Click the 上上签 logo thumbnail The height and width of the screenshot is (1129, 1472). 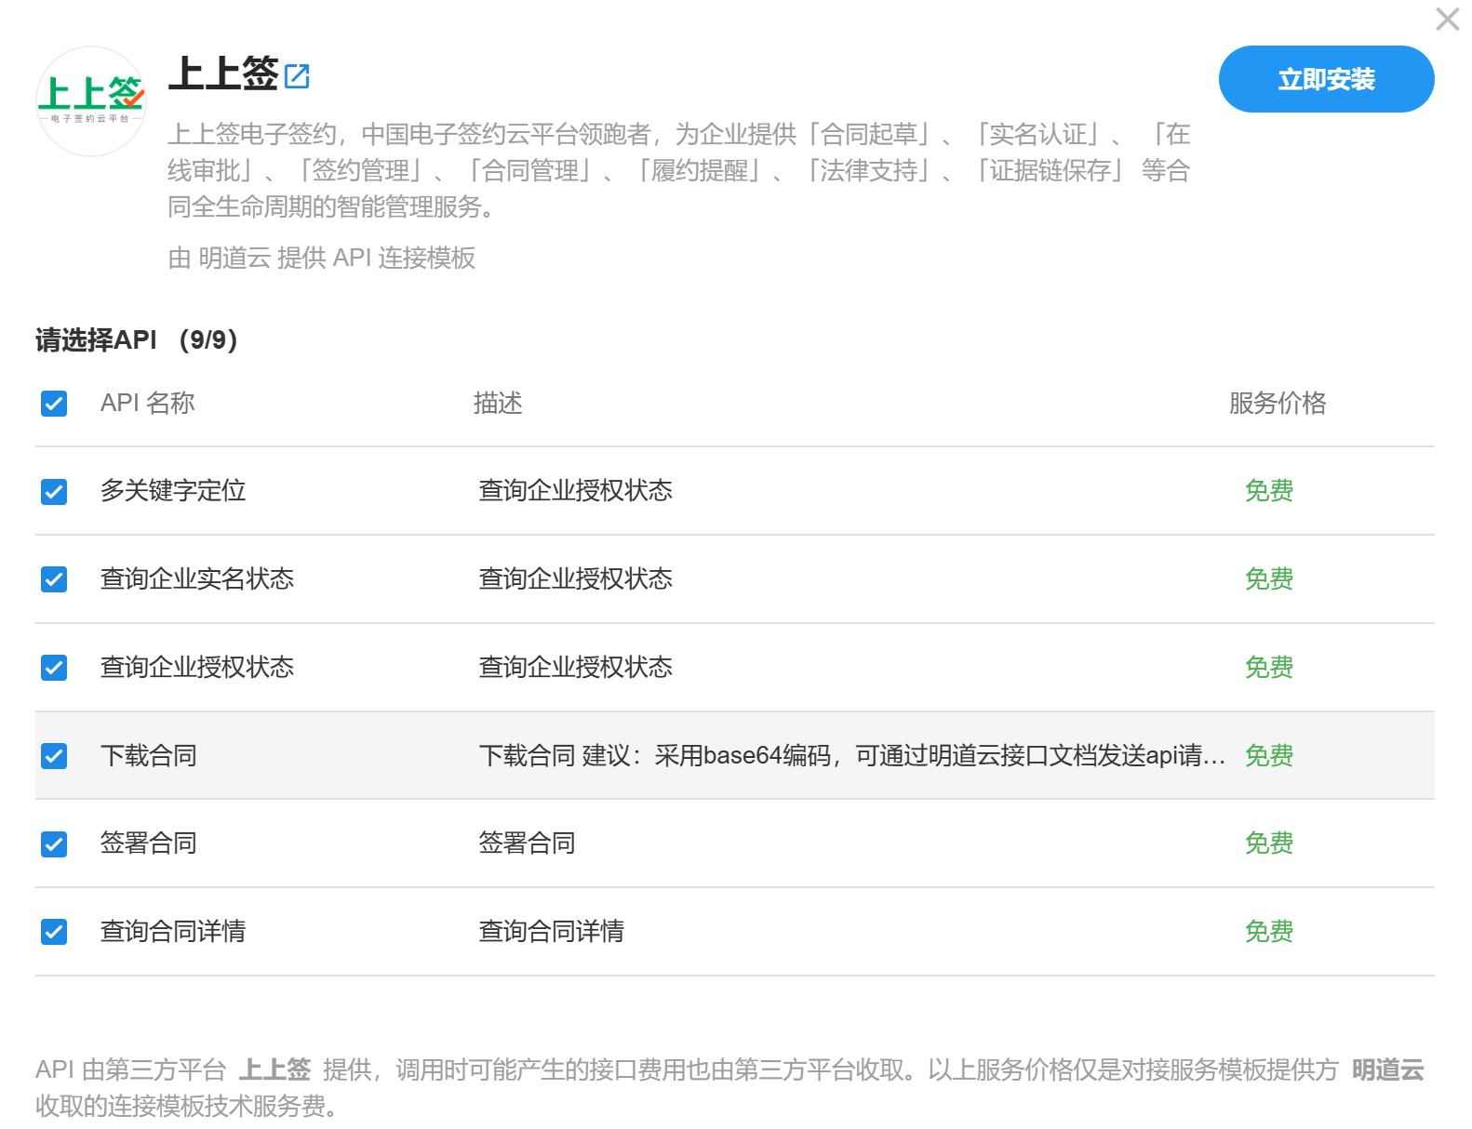click(x=91, y=101)
